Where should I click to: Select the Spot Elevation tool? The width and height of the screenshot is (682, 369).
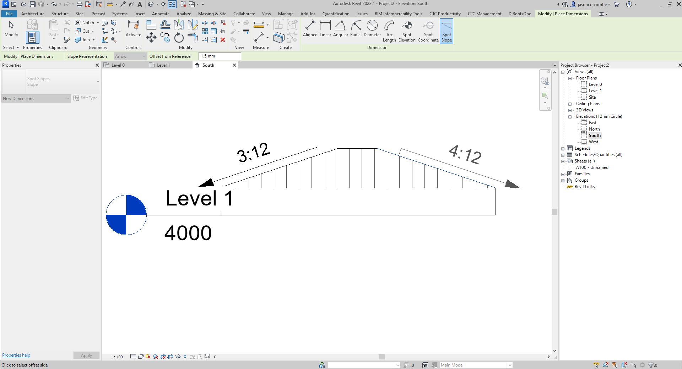(407, 31)
